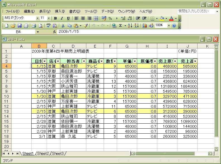Merge and center cells icon
The image size is (221, 164).
(x=96, y=18)
